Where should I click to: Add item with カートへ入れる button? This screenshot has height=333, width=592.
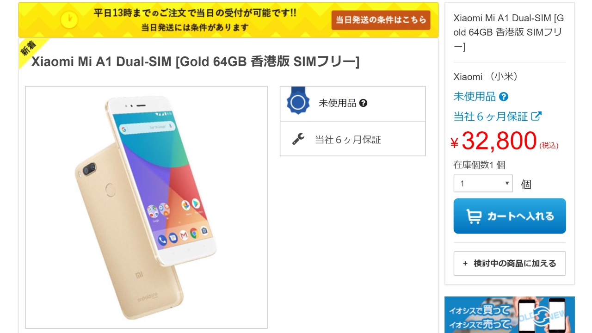coord(510,216)
